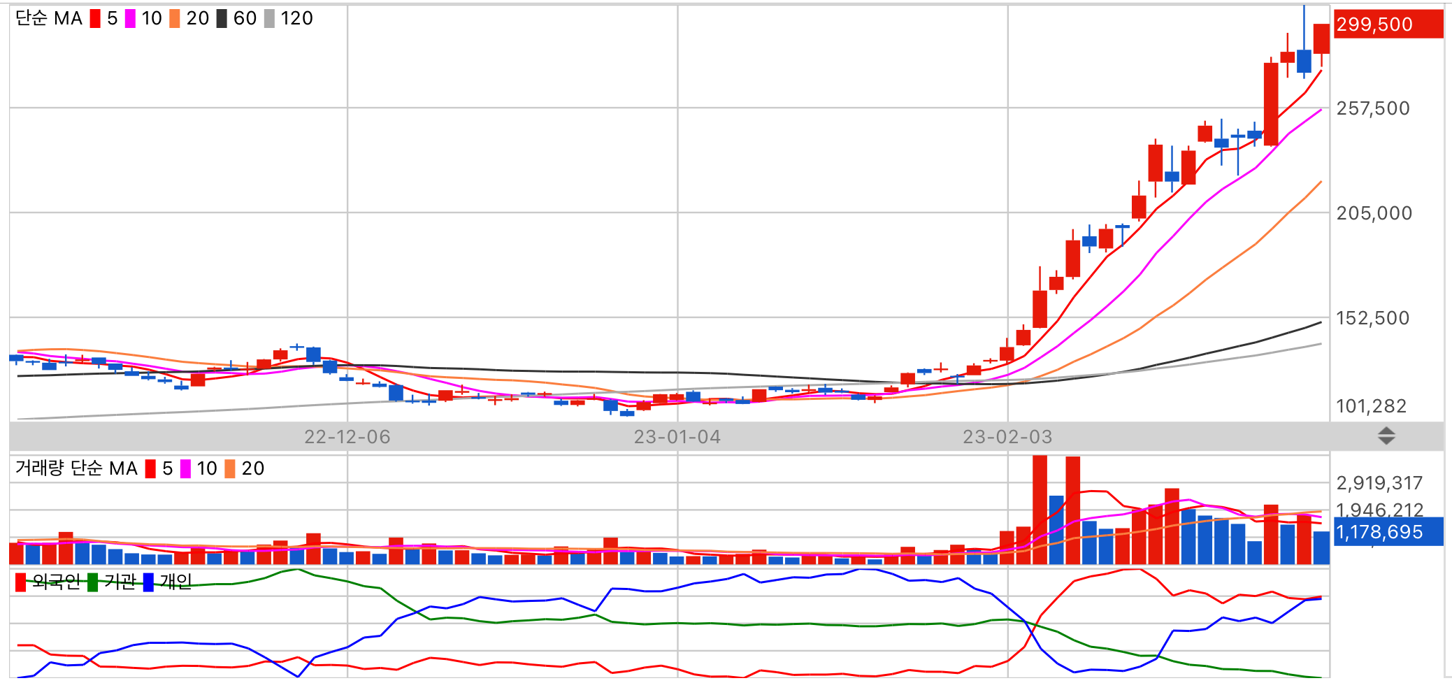The image size is (1452, 690).
Task: Click the green 기관 legend swatch
Action: tap(92, 582)
